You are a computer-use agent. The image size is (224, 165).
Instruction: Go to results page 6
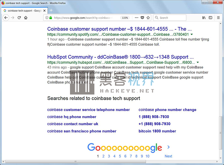point(125,156)
